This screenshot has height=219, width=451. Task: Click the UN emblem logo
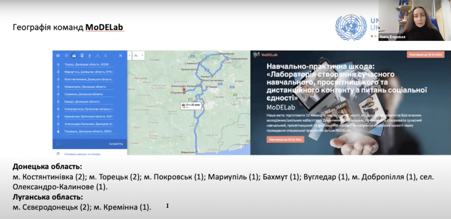click(x=351, y=28)
